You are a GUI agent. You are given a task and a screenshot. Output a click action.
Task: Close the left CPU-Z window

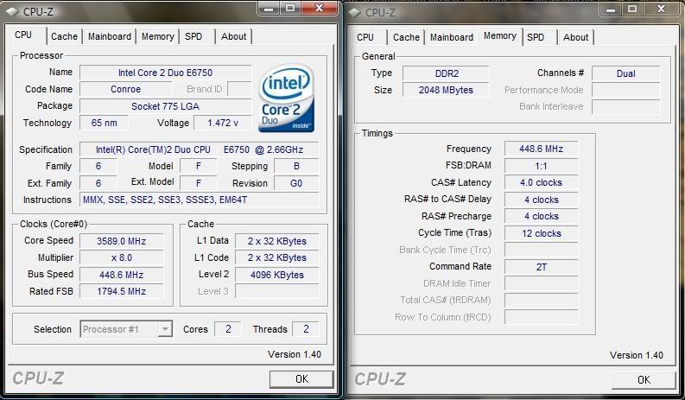[x=320, y=9]
